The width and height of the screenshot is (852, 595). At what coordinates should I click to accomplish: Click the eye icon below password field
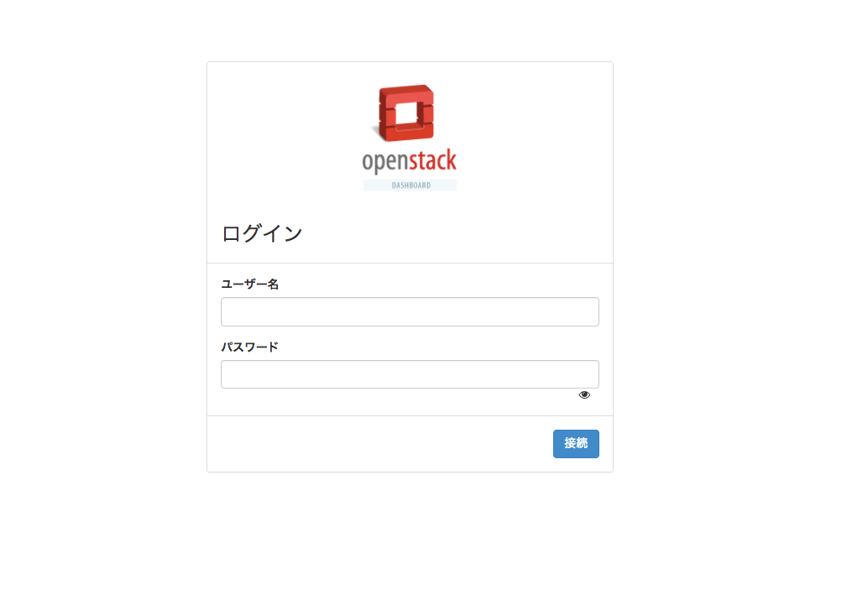584,395
